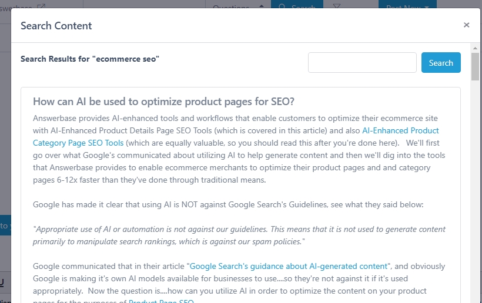The image size is (482, 303).
Task: Open the Post New dropdown in the background page
Action: pos(407,4)
